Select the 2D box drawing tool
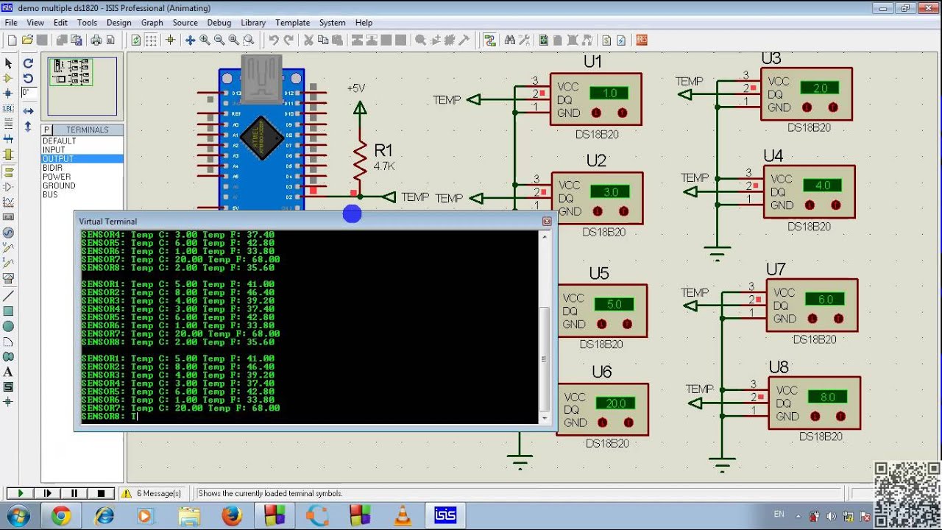 pos(9,311)
